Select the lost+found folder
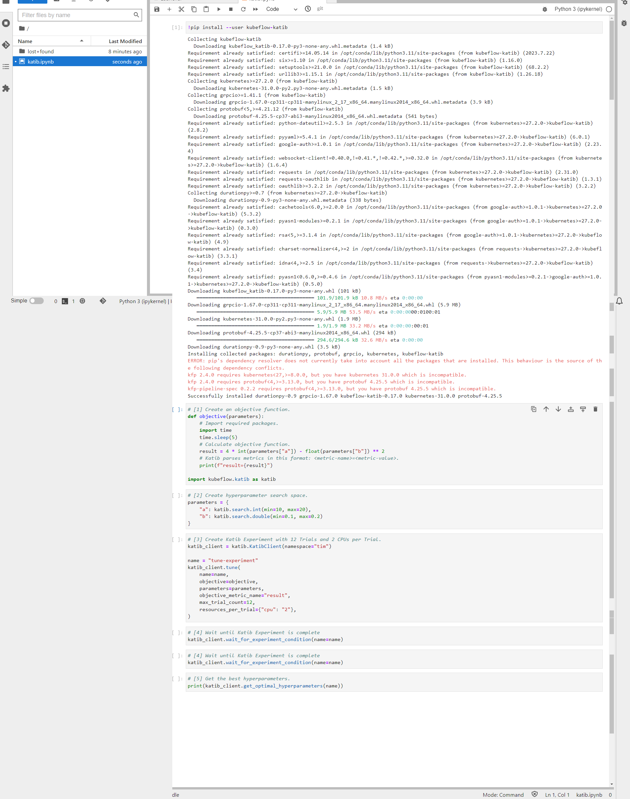630x799 pixels. pyautogui.click(x=80, y=52)
